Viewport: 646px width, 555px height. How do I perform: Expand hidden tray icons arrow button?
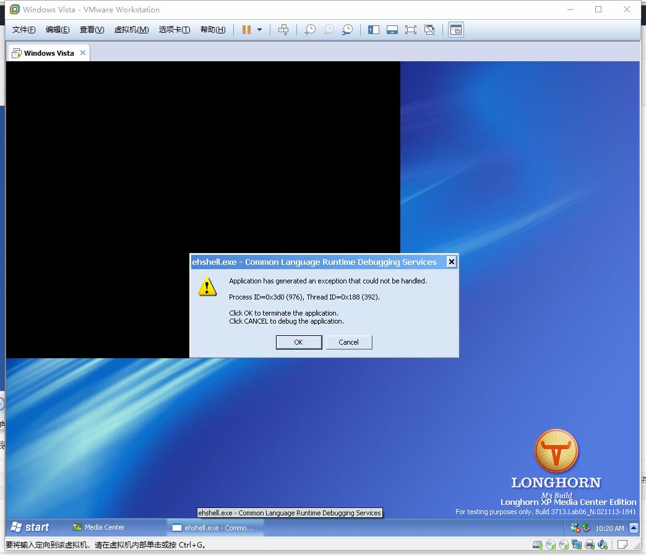pos(634,528)
